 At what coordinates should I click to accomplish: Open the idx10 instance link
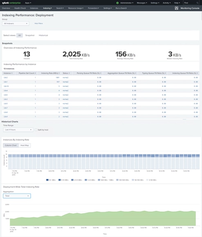pyautogui.click(x=6, y=86)
